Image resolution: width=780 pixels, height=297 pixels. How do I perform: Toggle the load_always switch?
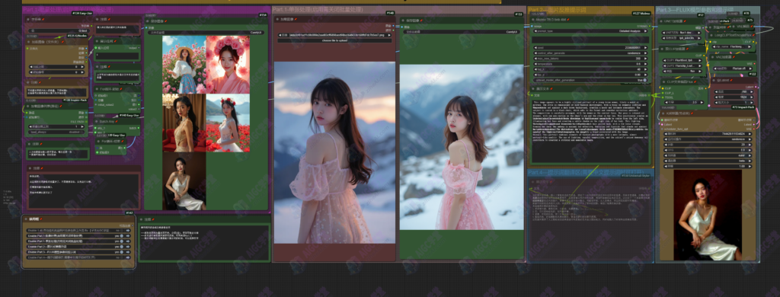point(82,132)
